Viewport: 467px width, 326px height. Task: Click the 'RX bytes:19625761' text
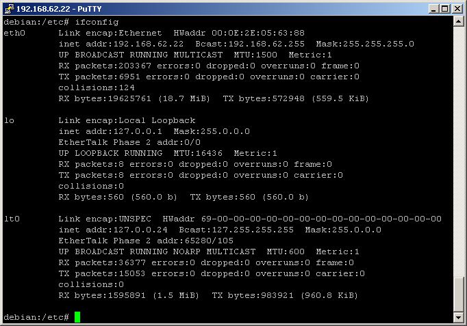click(105, 98)
